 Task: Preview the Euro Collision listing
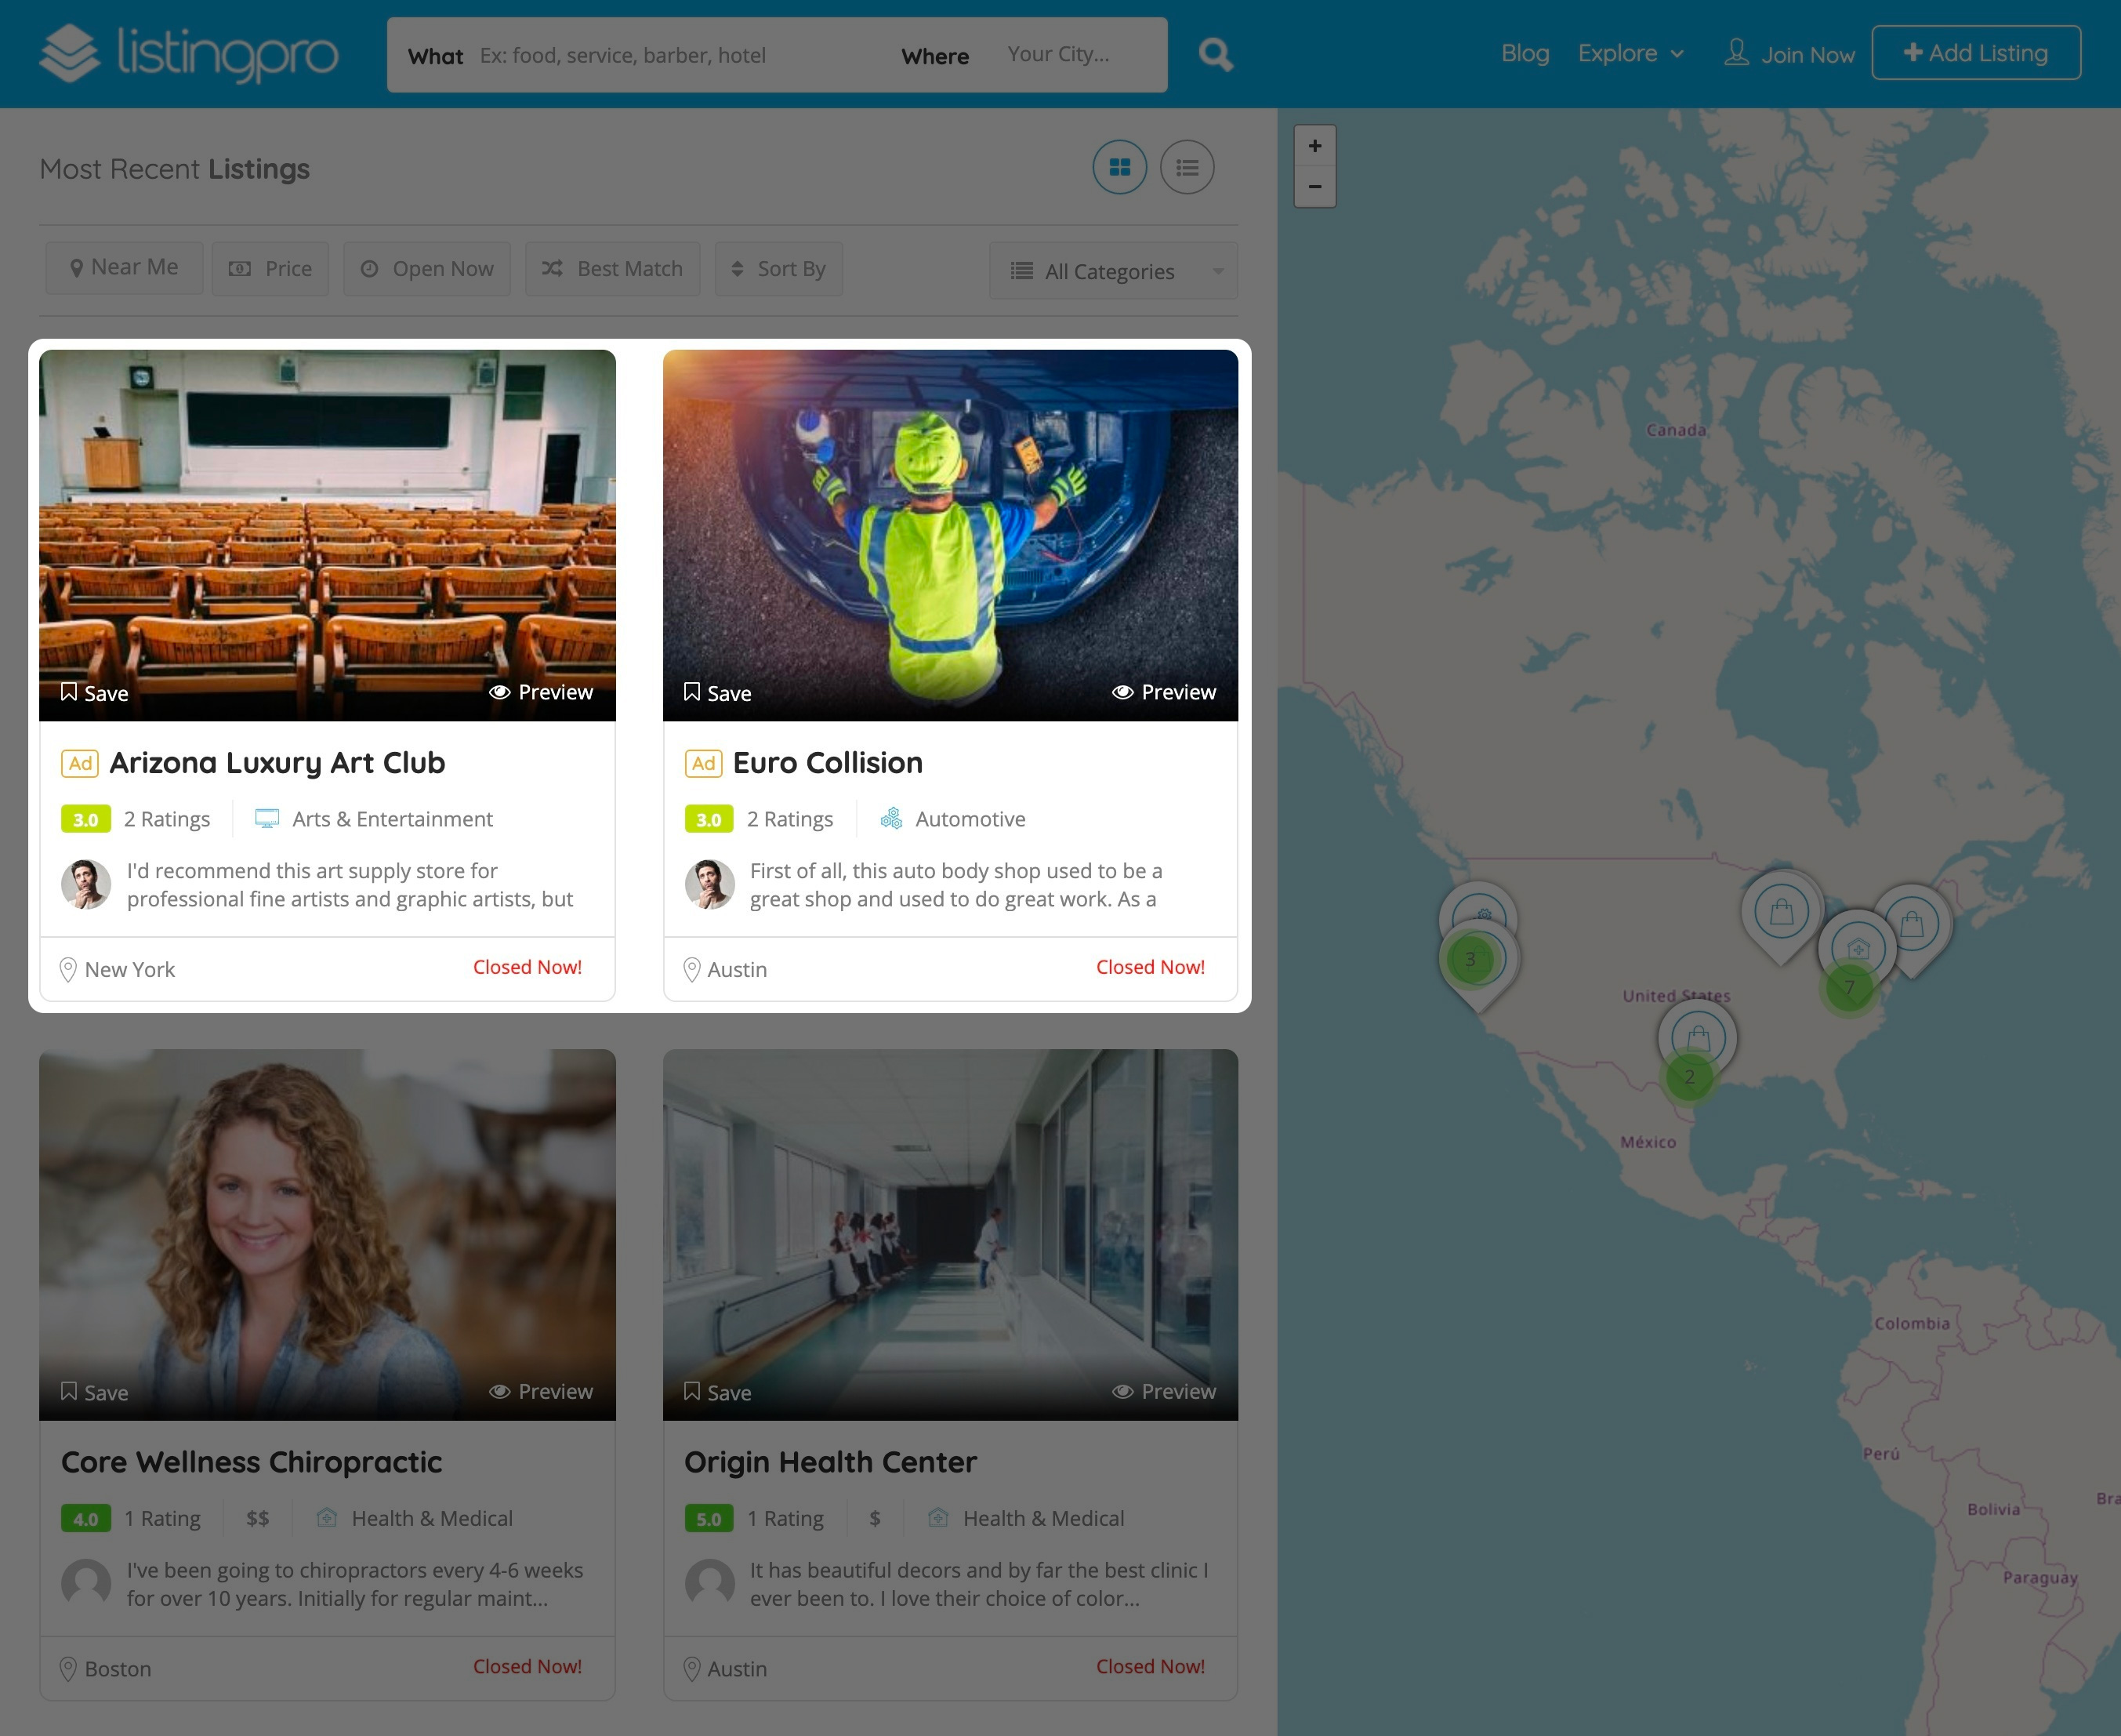[x=1163, y=692]
